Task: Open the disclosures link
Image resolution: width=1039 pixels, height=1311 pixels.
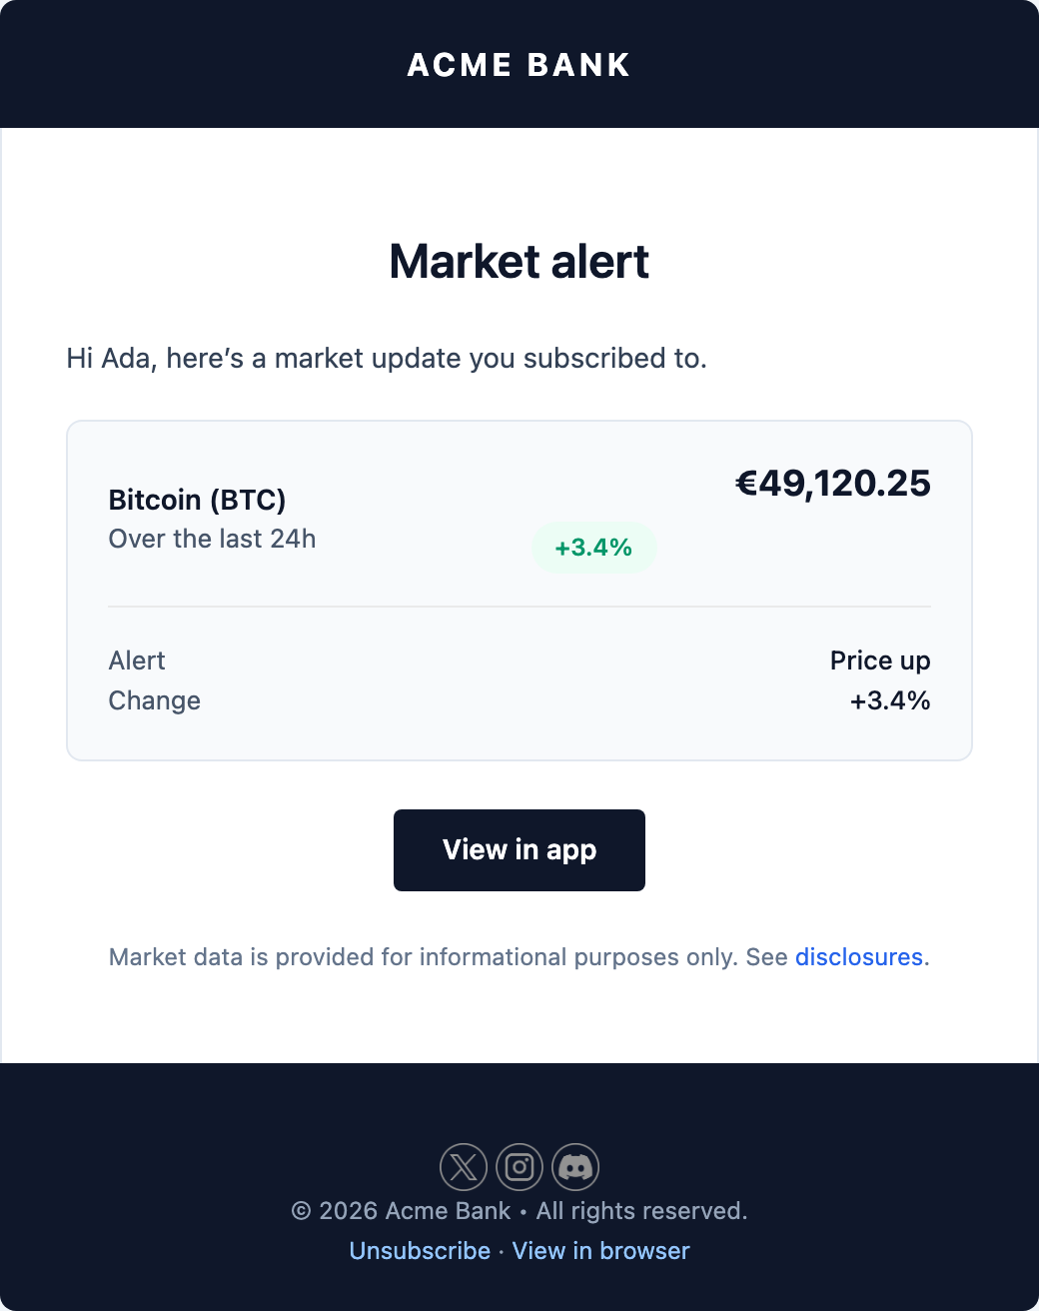Action: point(858,956)
